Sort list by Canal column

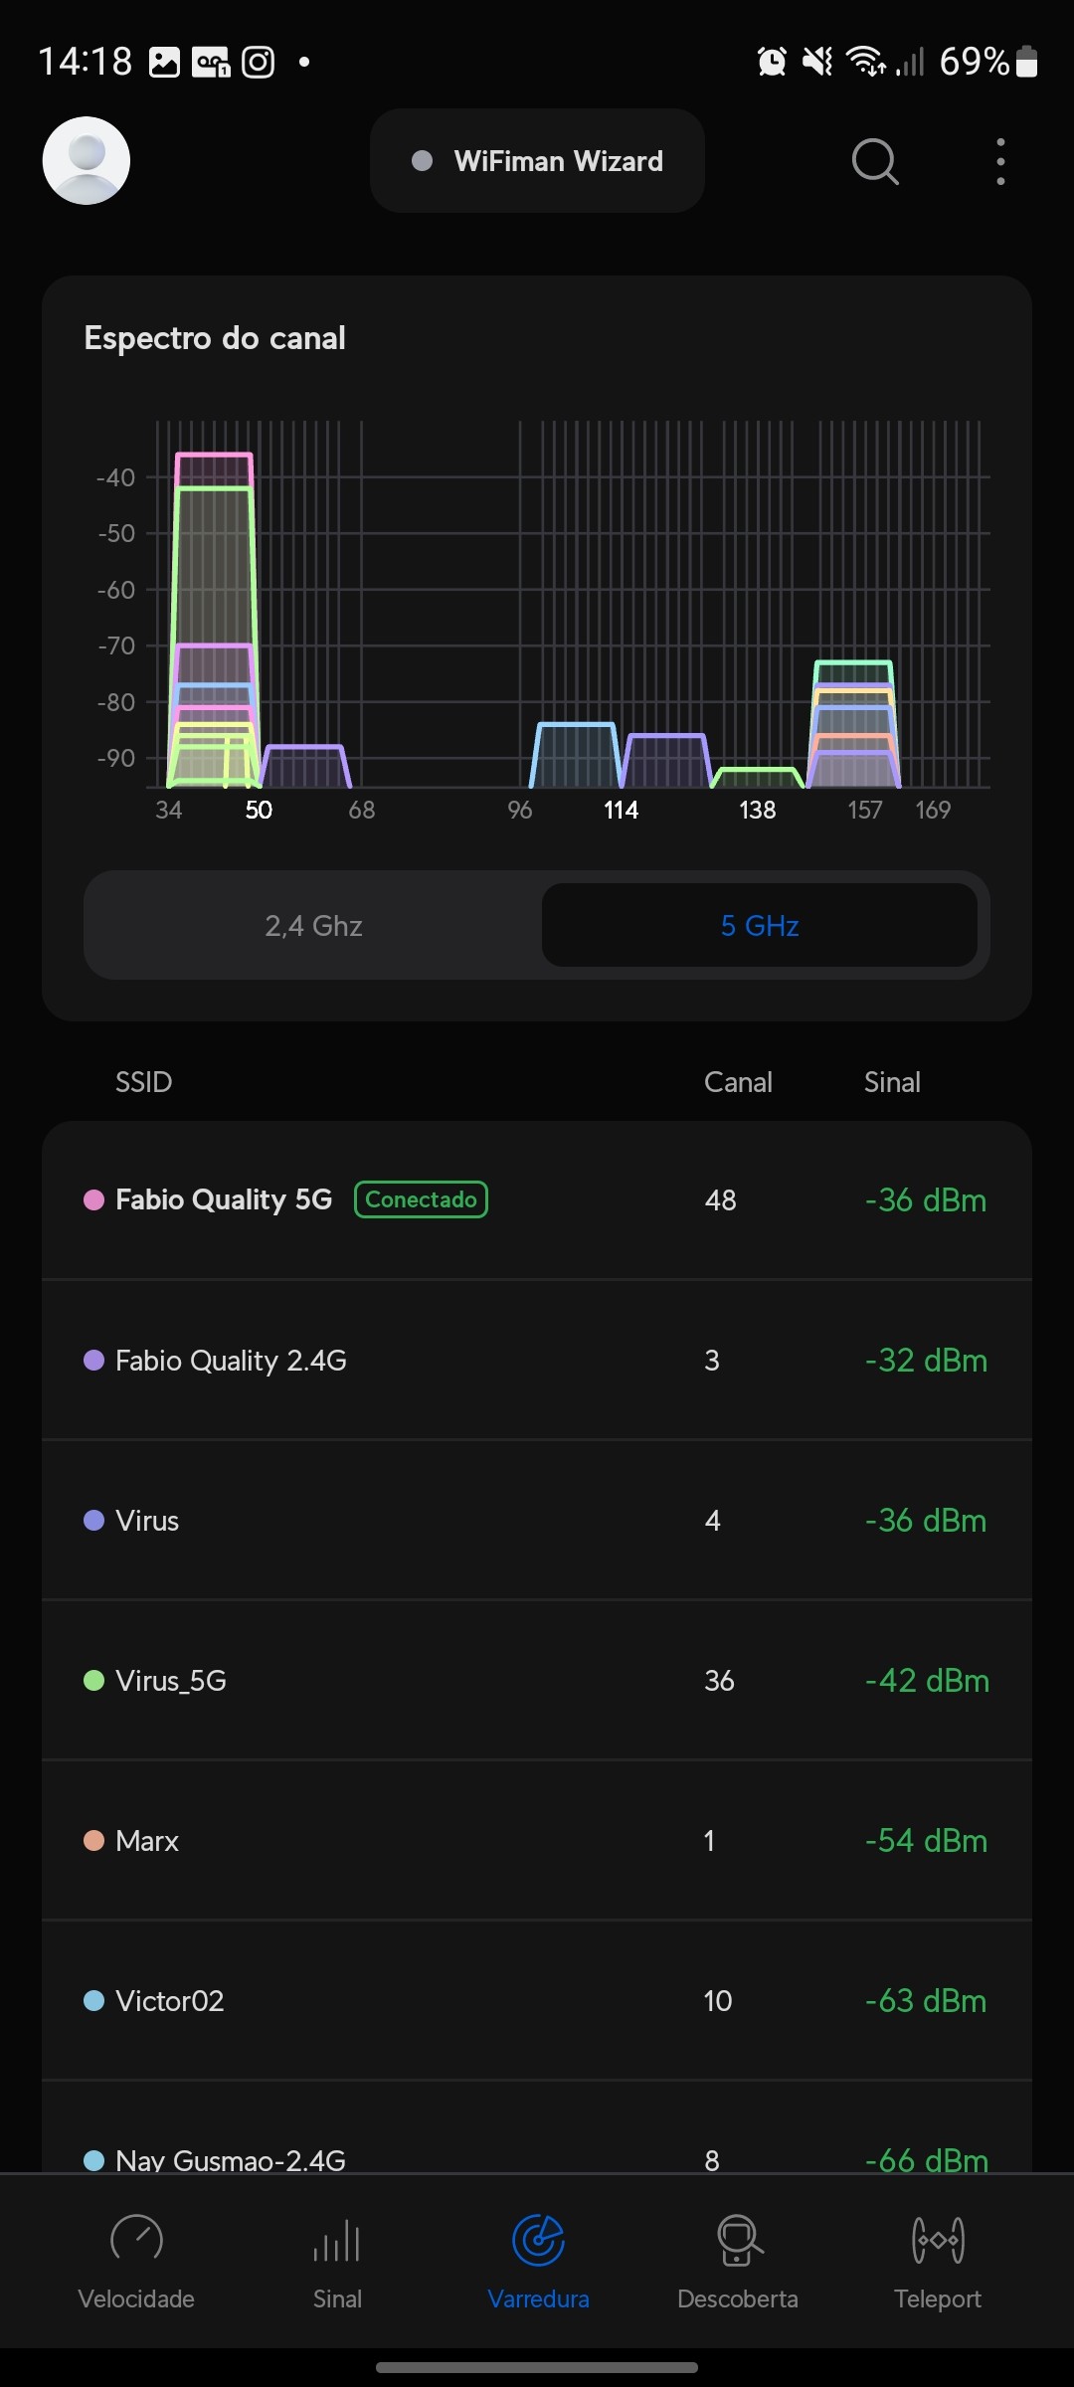point(738,1082)
